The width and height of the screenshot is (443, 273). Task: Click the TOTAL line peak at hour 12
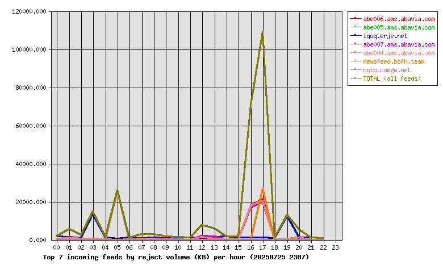point(202,225)
